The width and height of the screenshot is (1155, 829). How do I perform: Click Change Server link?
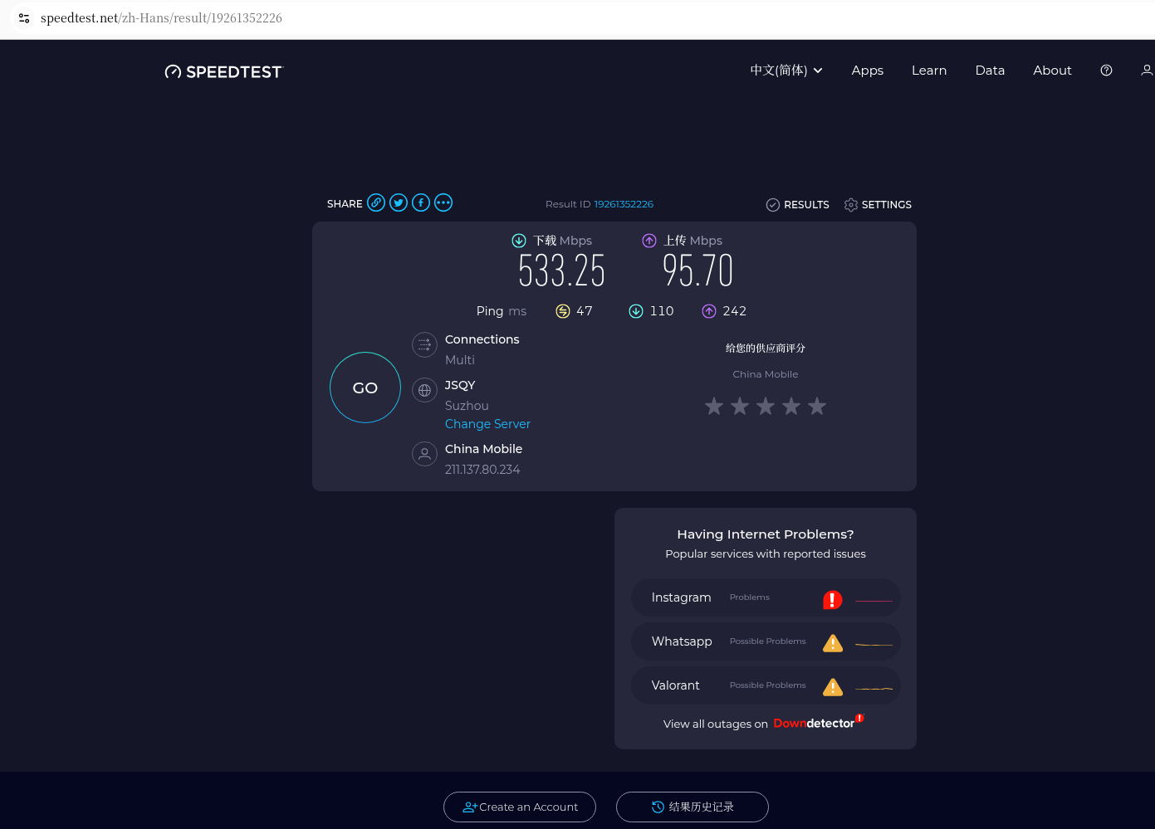[487, 424]
